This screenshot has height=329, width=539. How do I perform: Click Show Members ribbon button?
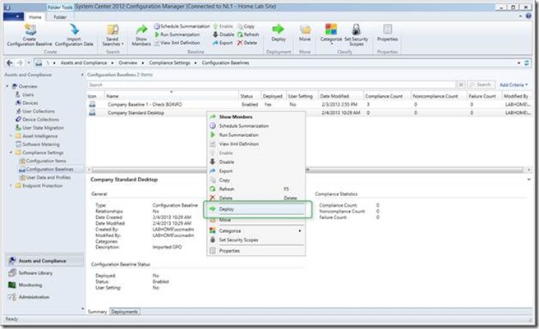coord(141,34)
